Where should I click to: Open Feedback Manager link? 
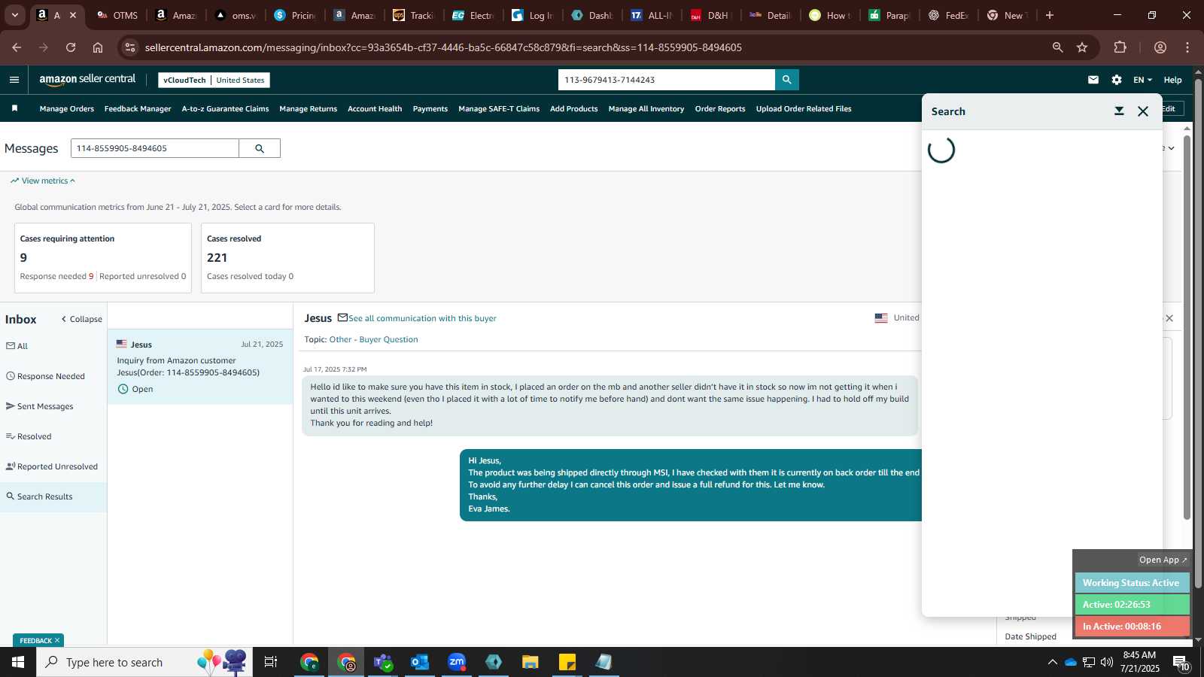pyautogui.click(x=138, y=108)
